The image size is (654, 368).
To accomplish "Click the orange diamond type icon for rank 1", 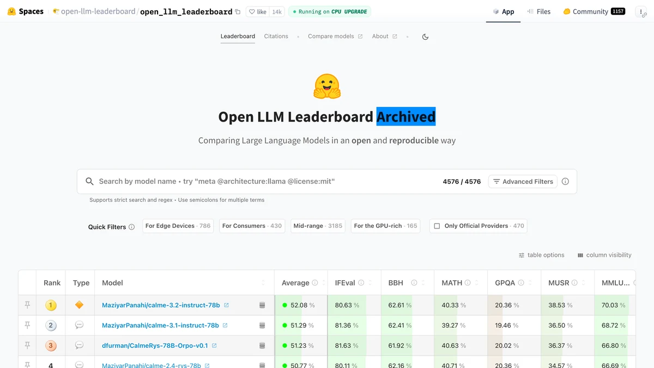I will coord(80,305).
